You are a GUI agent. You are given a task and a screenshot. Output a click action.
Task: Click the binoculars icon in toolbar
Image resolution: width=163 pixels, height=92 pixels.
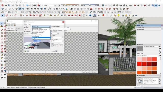(136, 15)
